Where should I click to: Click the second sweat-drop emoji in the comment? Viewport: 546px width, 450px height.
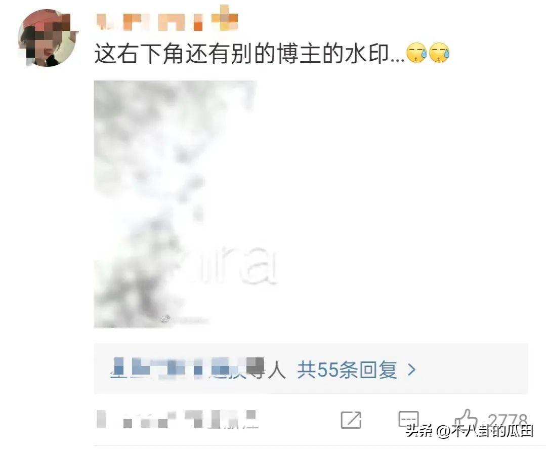[439, 53]
